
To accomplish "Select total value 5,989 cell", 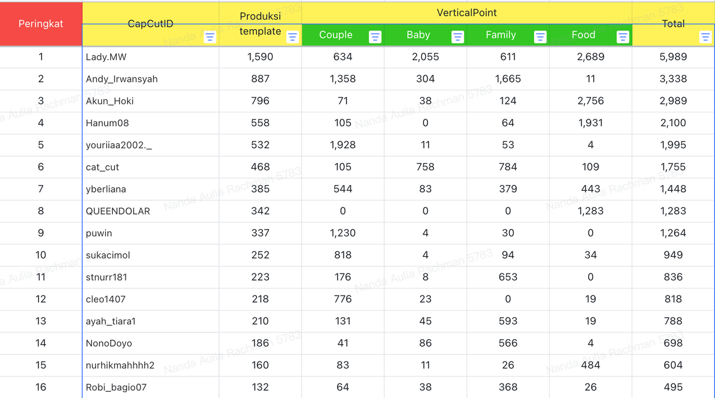I will click(x=673, y=57).
